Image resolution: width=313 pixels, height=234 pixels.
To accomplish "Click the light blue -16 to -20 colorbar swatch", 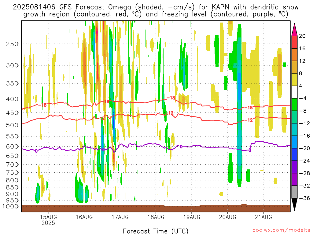I will [x=294, y=142].
